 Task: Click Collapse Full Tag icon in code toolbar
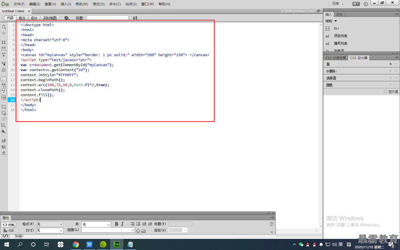tap(4, 42)
